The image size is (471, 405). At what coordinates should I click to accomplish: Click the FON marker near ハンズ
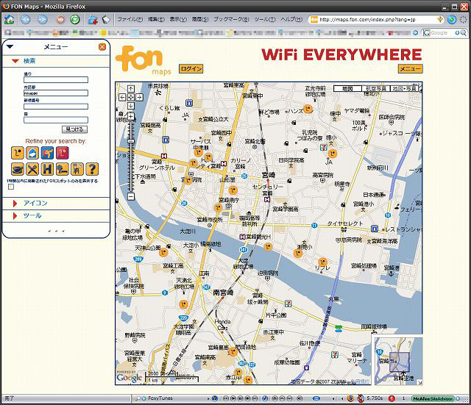tap(308, 109)
